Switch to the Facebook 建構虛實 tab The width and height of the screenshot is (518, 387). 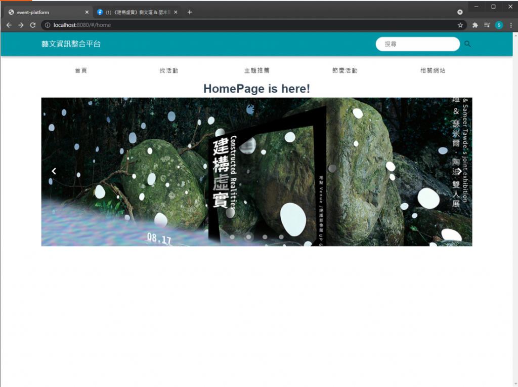pyautogui.click(x=137, y=12)
